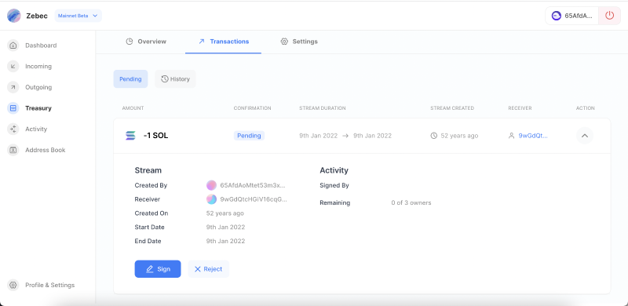
Task: Click the Incoming arrow icon
Action: (13, 66)
